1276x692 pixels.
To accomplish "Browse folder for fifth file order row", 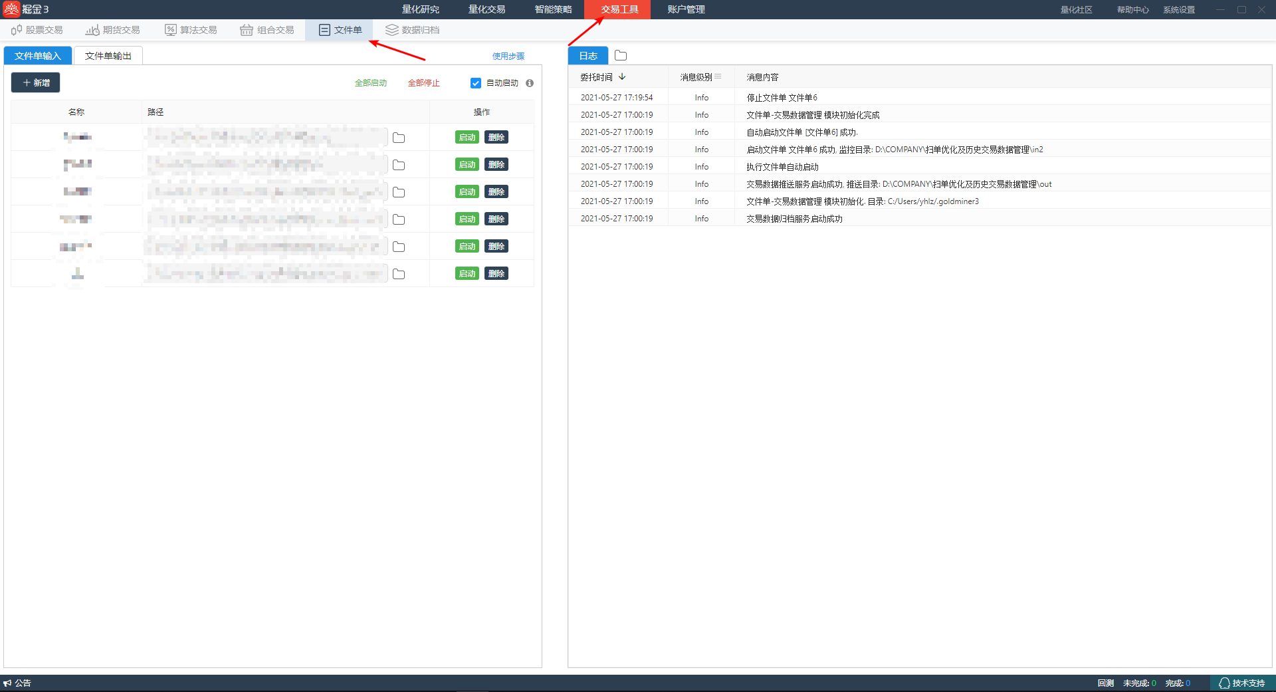I will click(x=399, y=247).
